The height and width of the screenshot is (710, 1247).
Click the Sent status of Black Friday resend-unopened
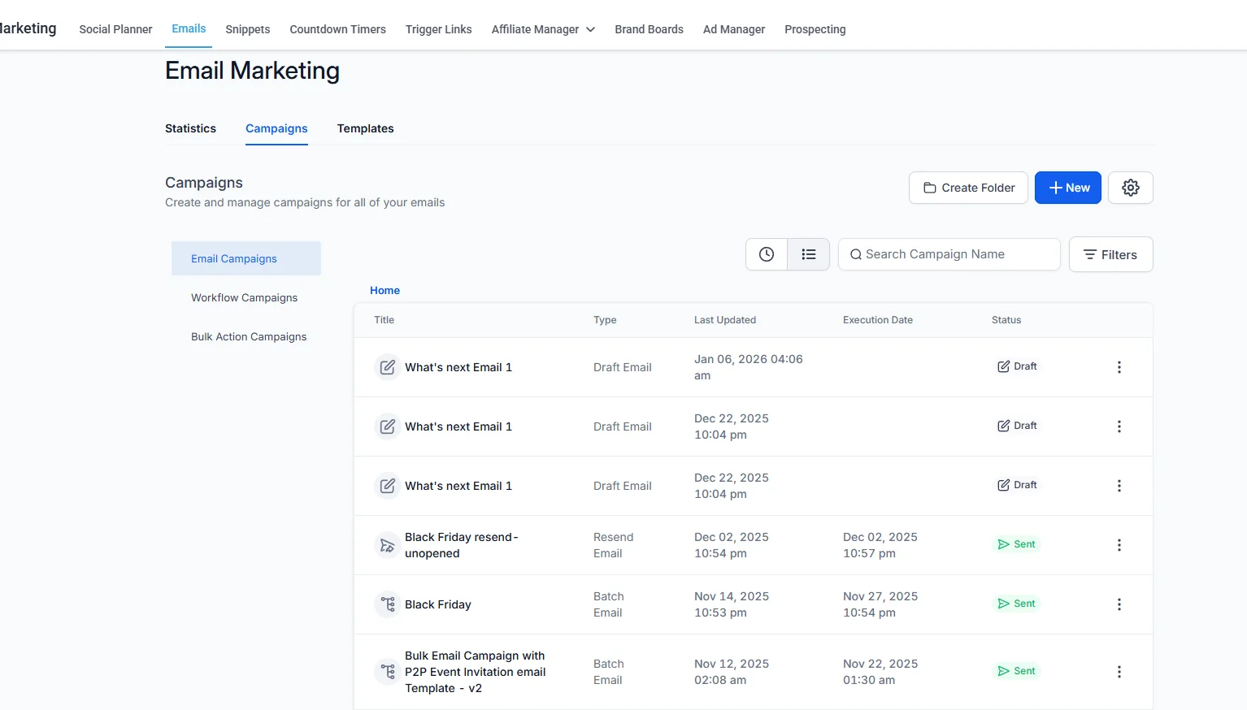(1016, 544)
